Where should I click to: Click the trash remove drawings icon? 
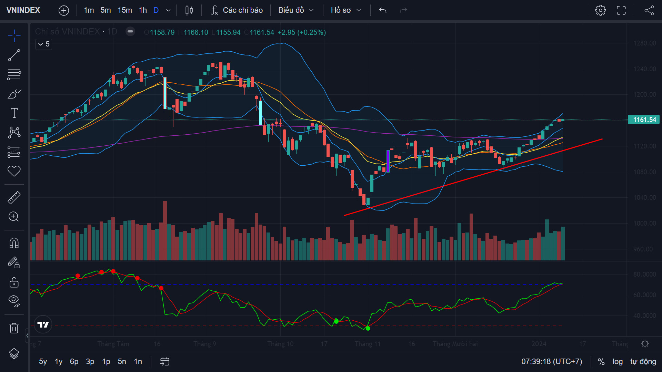click(x=14, y=328)
